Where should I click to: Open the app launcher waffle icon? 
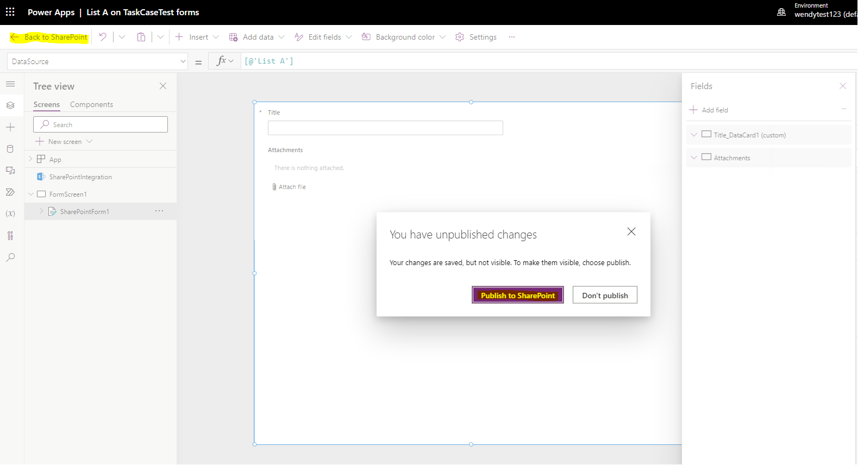coord(10,11)
